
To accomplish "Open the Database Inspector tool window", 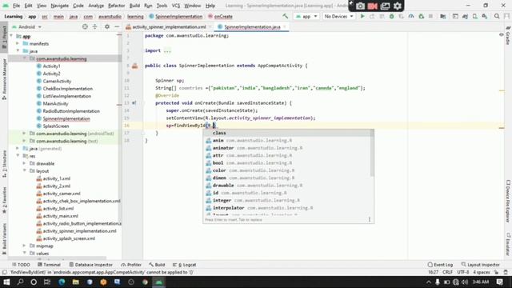I will tap(90, 265).
